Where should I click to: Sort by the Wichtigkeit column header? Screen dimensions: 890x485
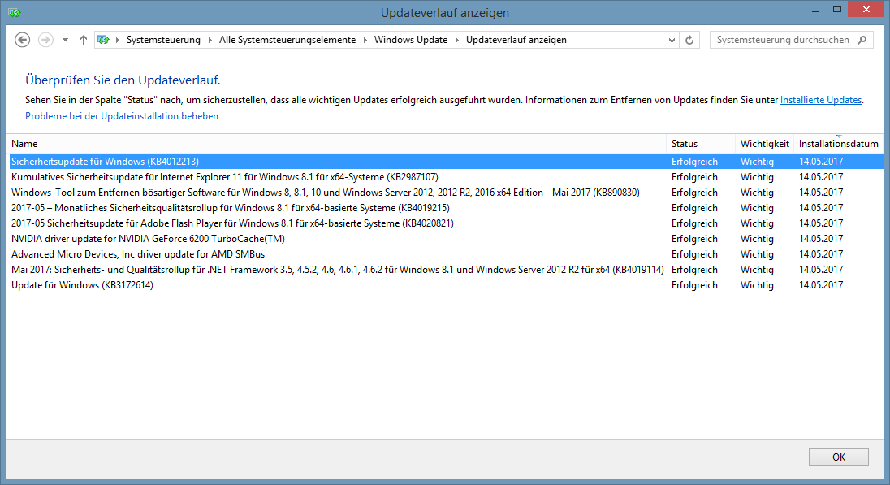point(765,144)
